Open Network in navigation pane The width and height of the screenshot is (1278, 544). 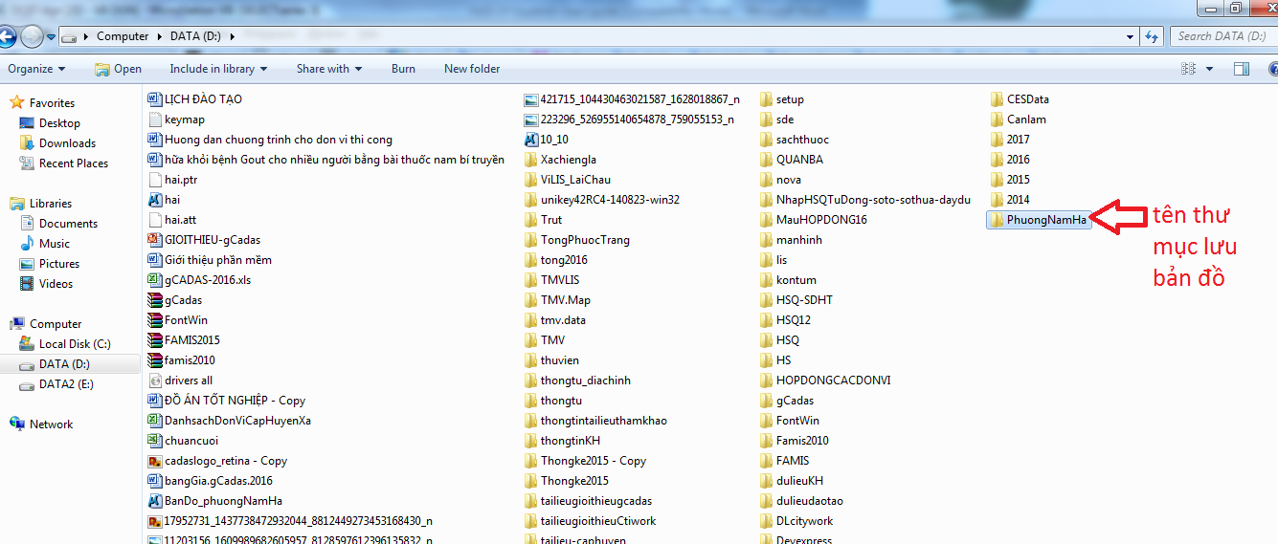click(52, 424)
